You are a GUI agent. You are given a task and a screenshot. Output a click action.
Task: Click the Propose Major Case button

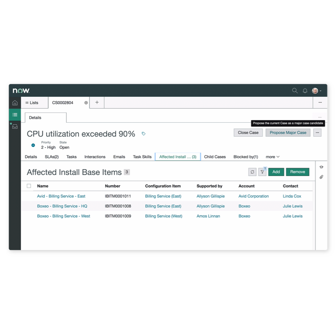click(288, 132)
